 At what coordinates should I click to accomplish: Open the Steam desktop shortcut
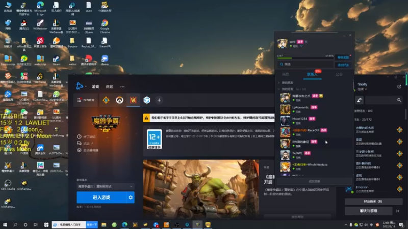56,60
